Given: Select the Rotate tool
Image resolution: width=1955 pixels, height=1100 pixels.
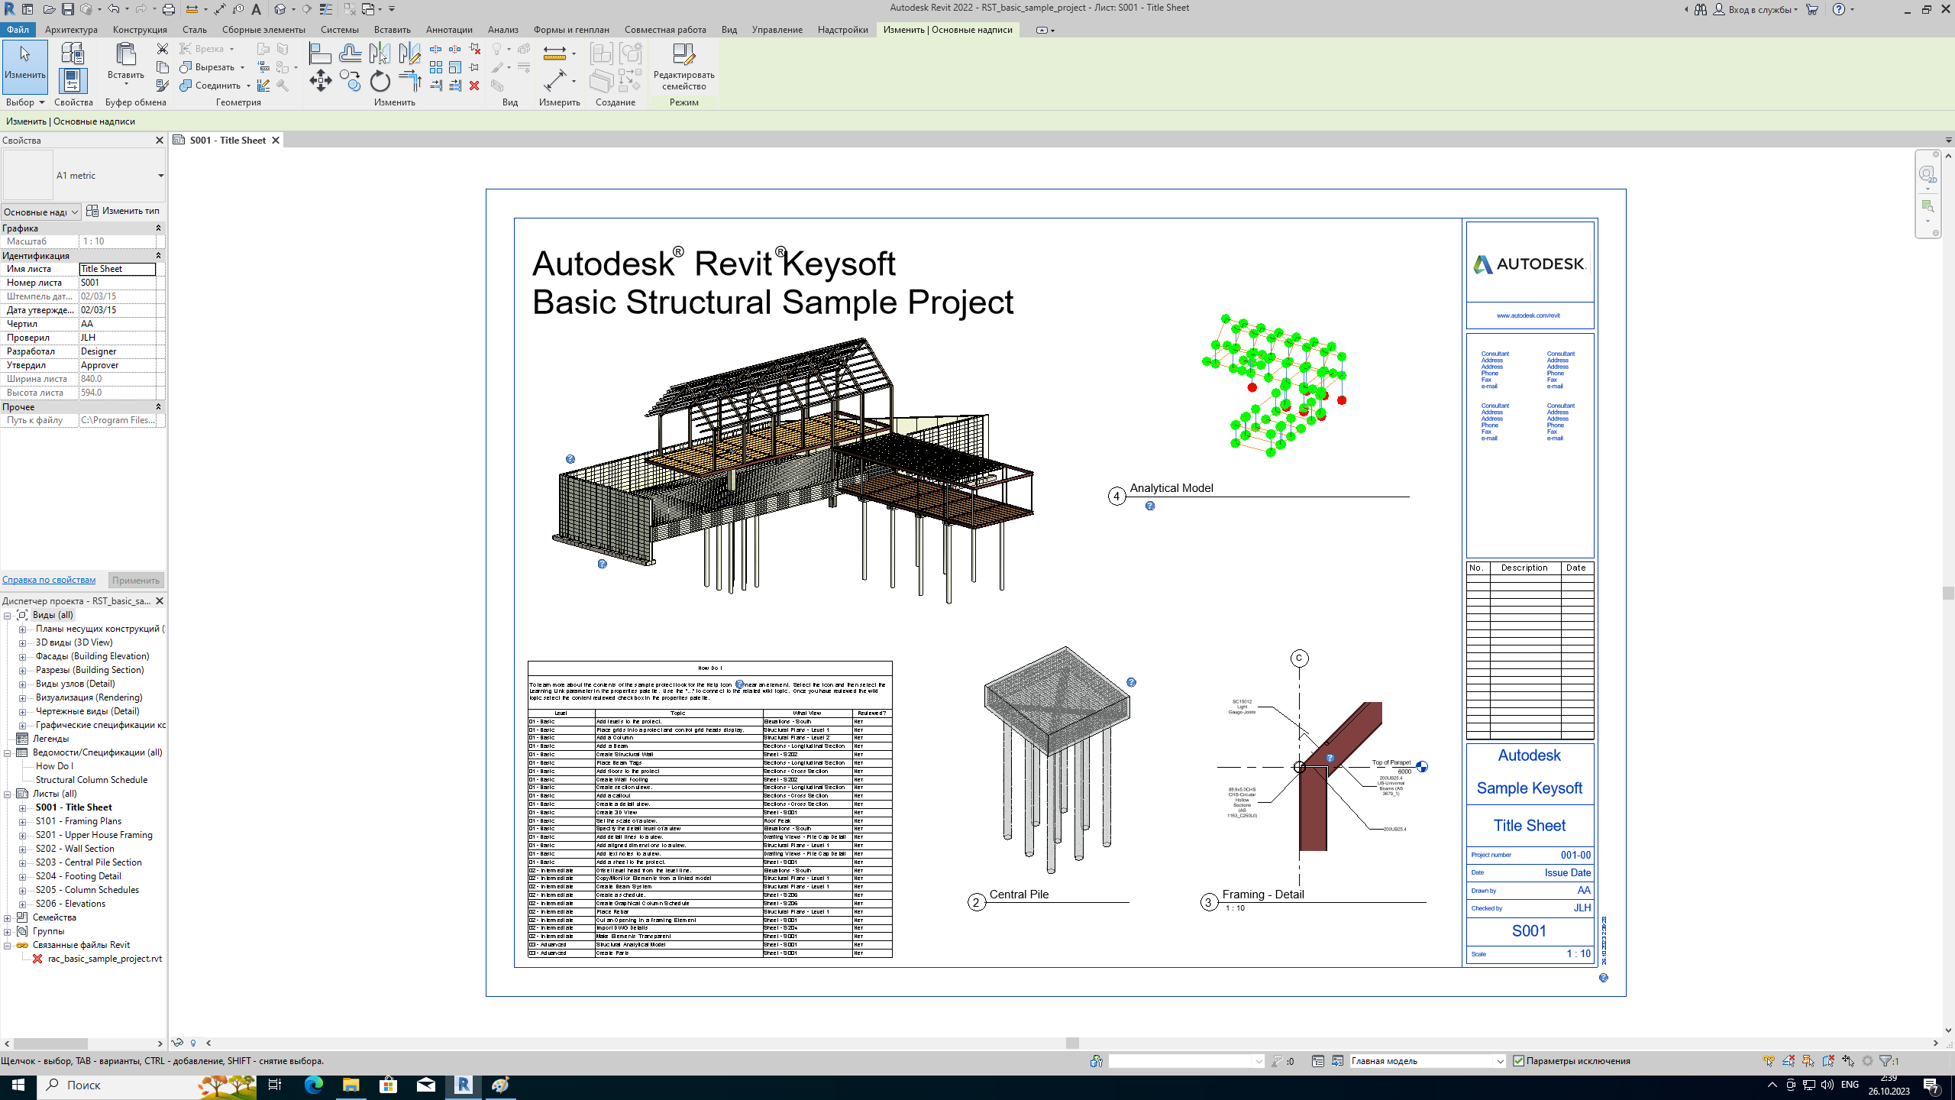Looking at the screenshot, I should coord(380,81).
